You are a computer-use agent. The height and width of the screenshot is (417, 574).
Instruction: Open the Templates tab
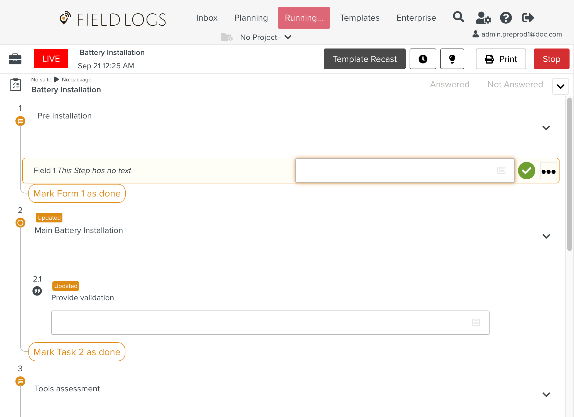tap(359, 18)
